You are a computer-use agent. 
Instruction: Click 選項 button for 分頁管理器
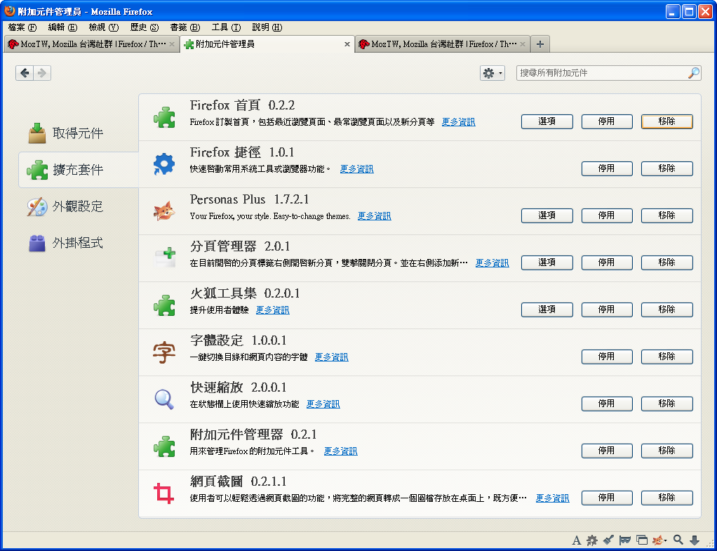(547, 263)
